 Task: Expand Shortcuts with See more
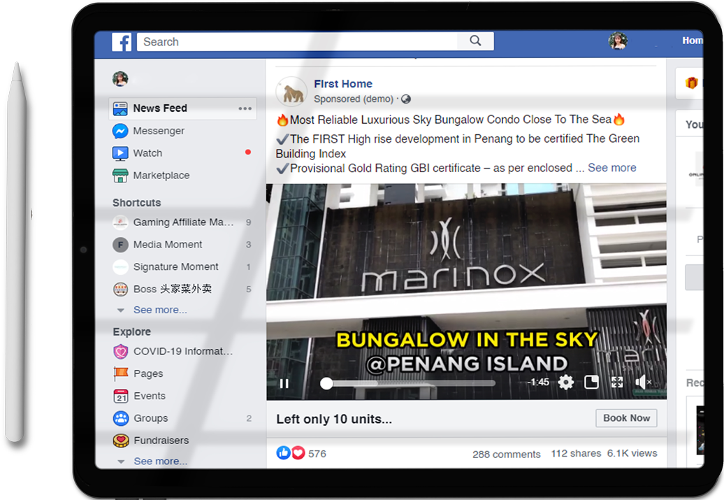(160, 310)
